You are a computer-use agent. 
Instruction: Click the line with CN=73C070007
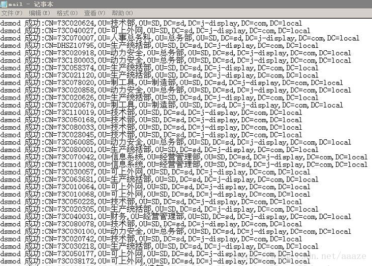tap(180, 38)
